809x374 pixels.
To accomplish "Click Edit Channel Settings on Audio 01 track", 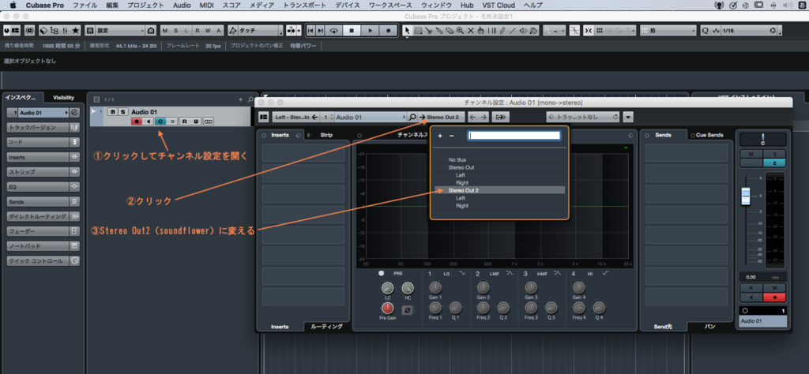I will pyautogui.click(x=160, y=121).
